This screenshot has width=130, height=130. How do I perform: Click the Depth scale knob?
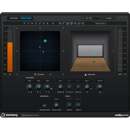point(78,105)
